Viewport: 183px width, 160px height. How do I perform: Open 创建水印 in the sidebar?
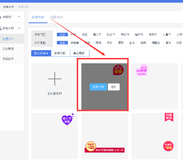tap(8, 39)
